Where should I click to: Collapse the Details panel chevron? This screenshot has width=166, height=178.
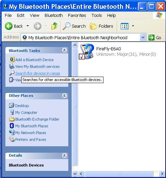tap(64, 155)
